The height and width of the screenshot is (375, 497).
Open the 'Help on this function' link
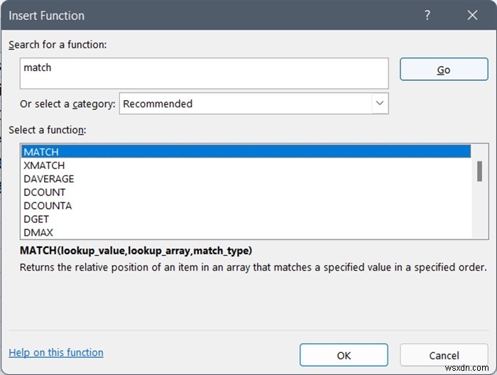(x=56, y=352)
